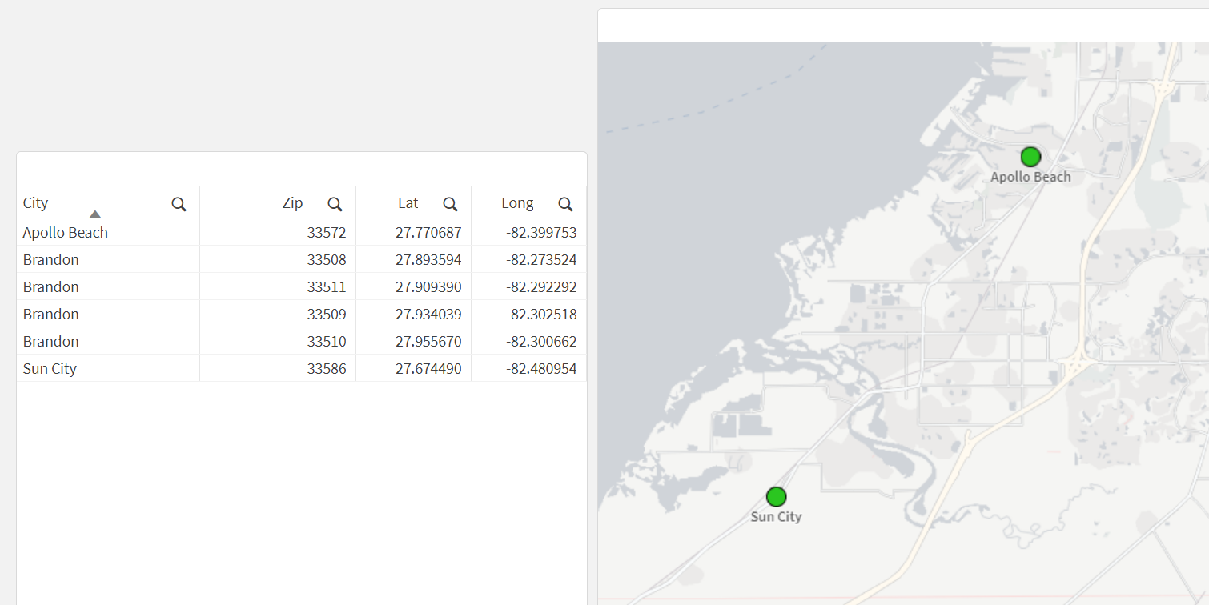Select longitude value -82.399753
Image resolution: width=1209 pixels, height=605 pixels.
click(x=541, y=233)
